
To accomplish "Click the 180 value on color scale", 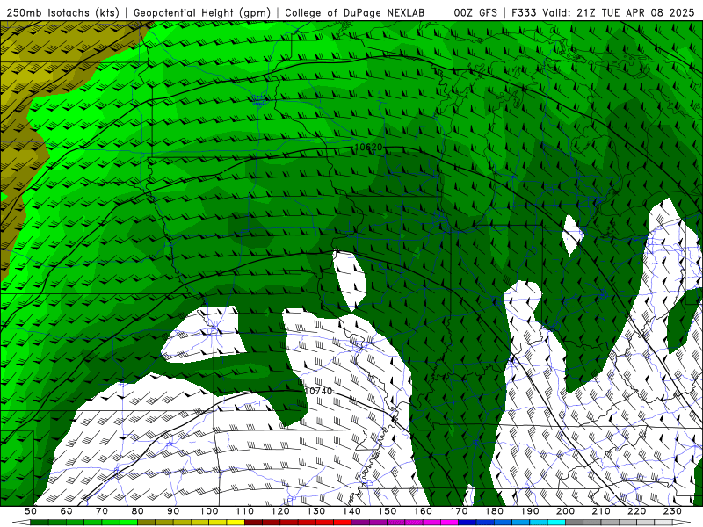I will pos(494,511).
